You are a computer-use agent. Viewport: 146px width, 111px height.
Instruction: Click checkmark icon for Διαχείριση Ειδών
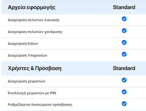(x=124, y=42)
